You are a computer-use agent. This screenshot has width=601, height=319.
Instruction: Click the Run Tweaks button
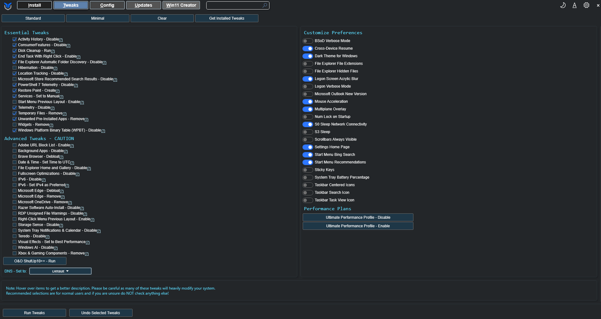coord(35,313)
